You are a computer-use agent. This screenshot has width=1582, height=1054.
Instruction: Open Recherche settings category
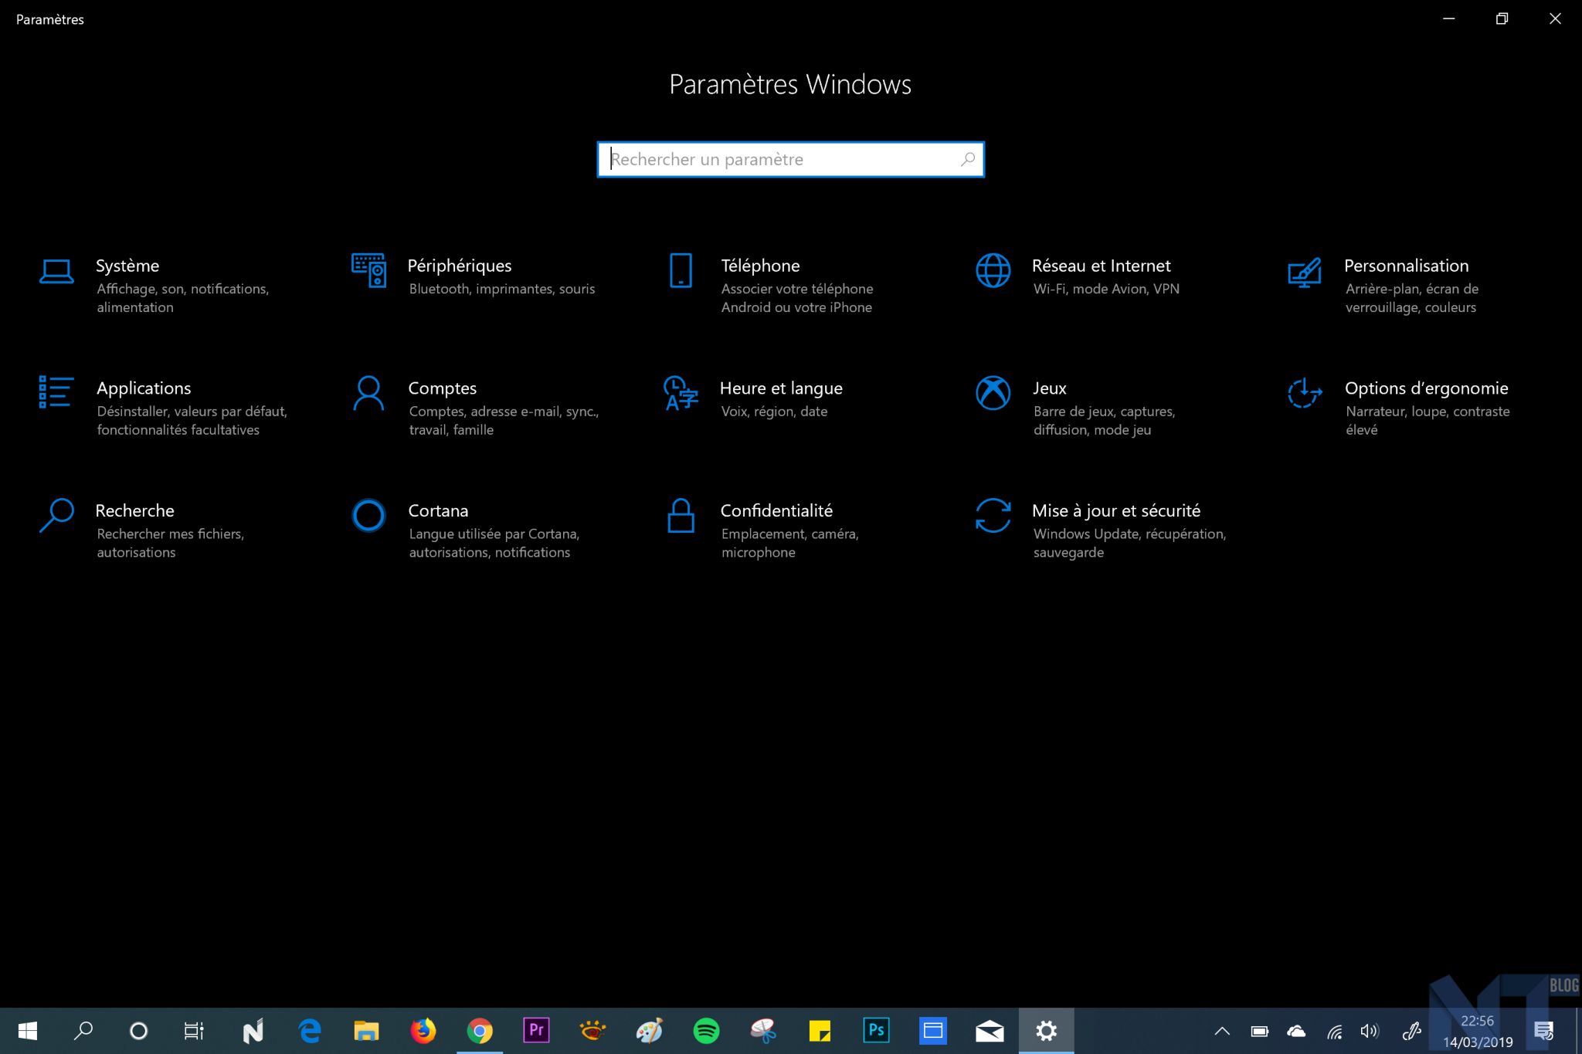pos(134,511)
